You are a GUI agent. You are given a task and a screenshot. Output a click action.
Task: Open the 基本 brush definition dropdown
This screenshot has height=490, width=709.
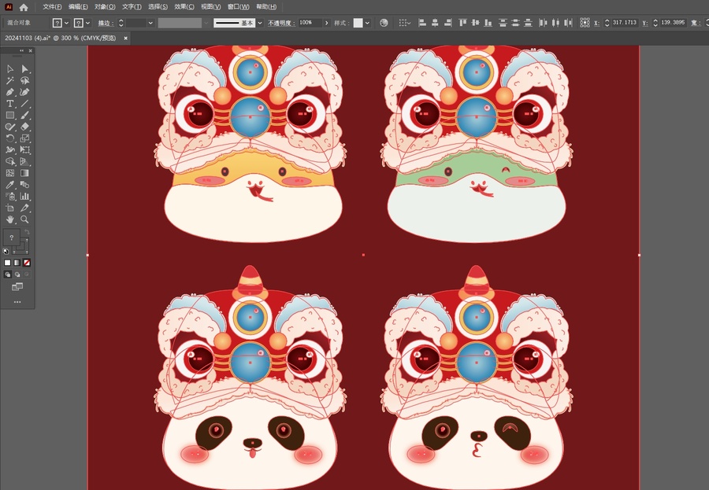coord(260,23)
